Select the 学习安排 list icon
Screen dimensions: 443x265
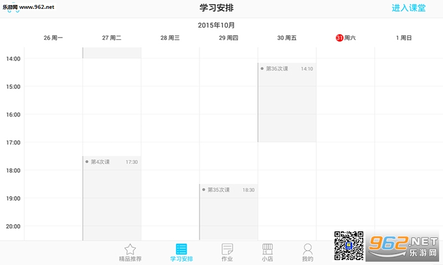tap(182, 249)
